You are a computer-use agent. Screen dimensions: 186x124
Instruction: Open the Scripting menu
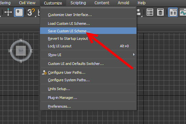coord(78,3)
